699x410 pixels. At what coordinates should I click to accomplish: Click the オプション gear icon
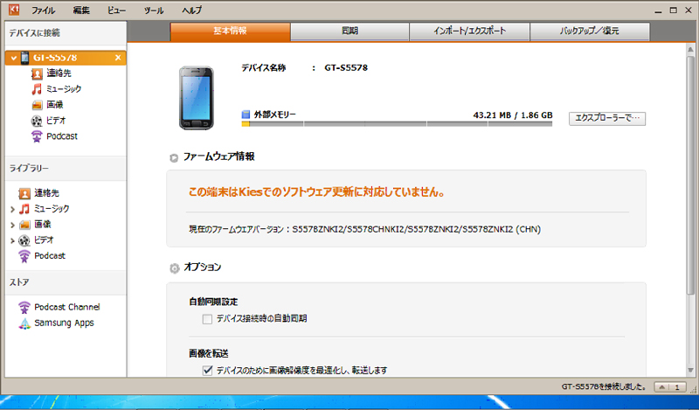[x=174, y=268]
